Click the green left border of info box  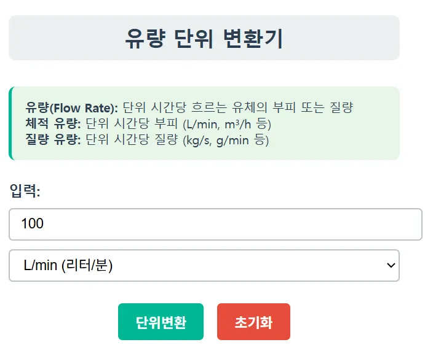[10, 123]
